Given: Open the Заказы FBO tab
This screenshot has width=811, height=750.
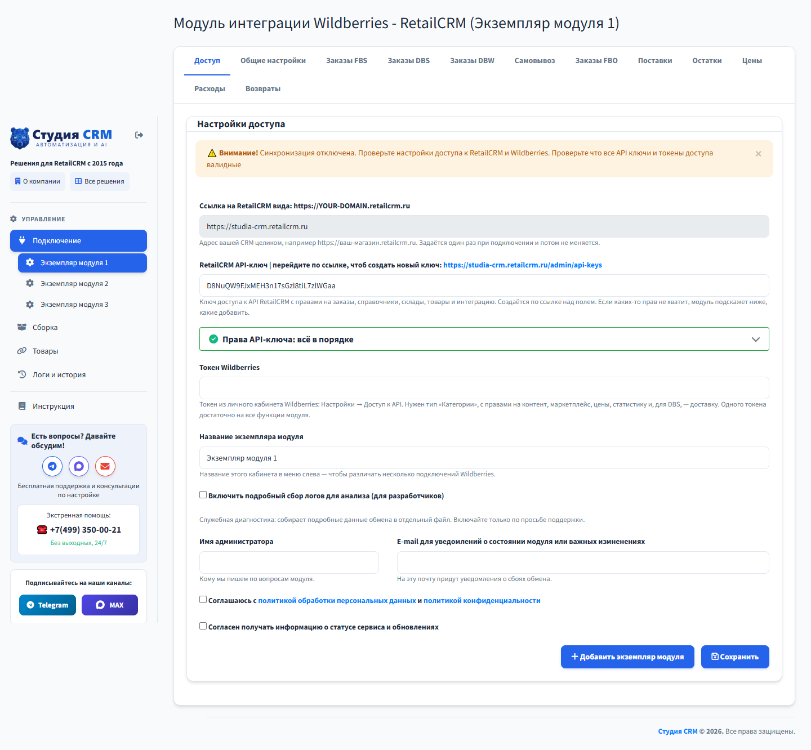Looking at the screenshot, I should coord(596,61).
